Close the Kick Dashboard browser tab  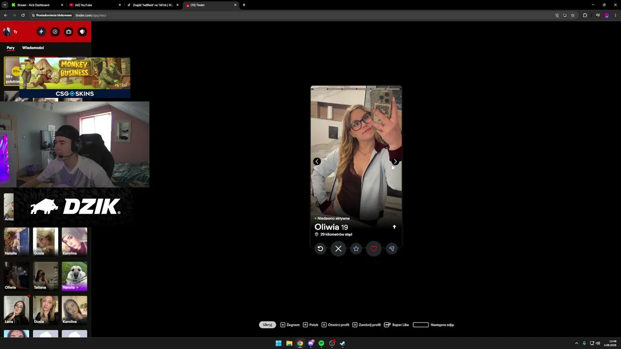click(x=62, y=5)
